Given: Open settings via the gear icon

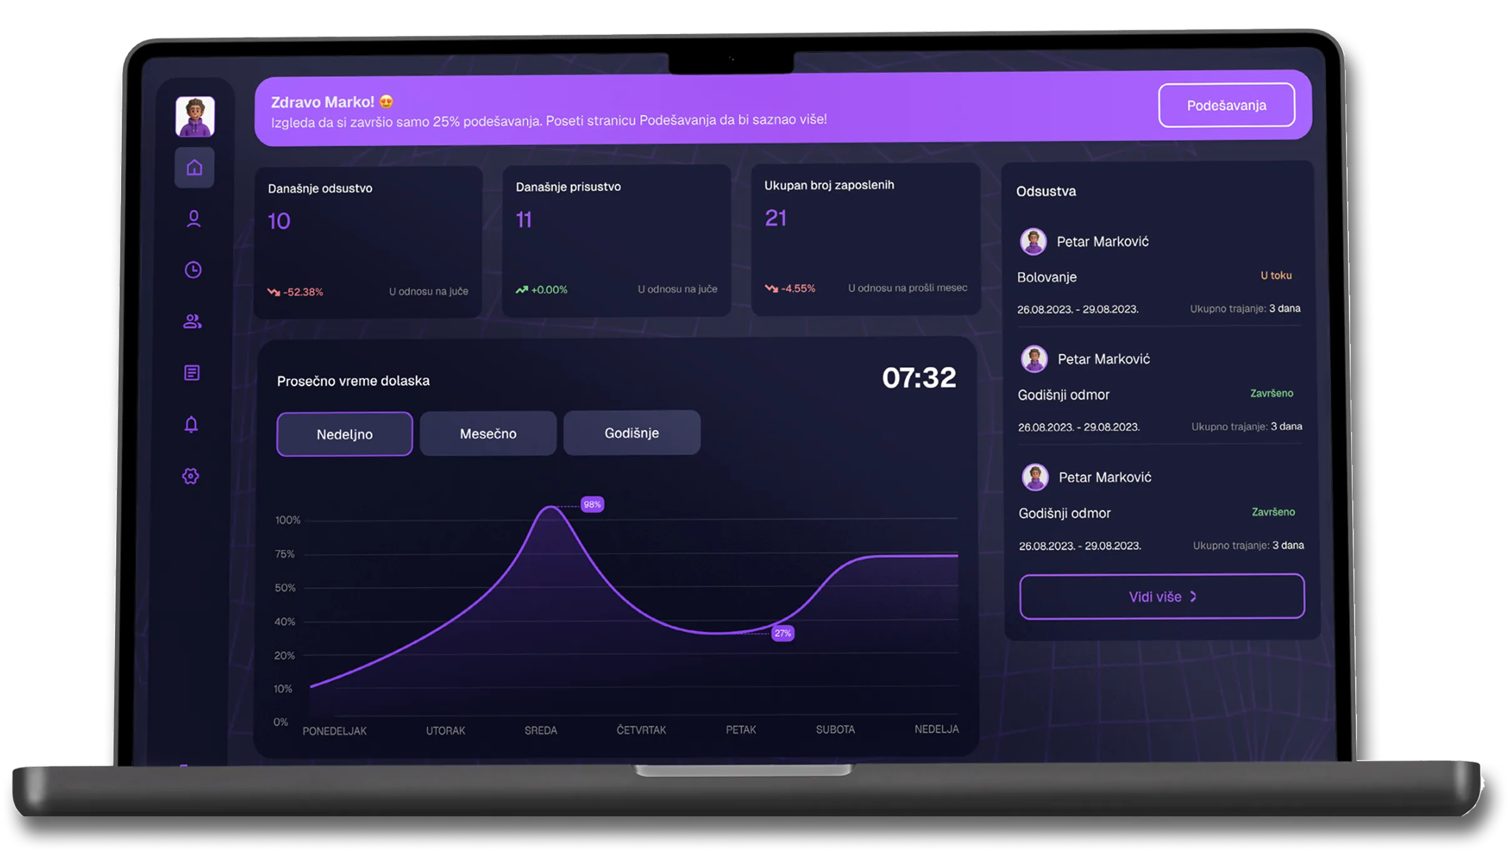Looking at the screenshot, I should pyautogui.click(x=191, y=476).
